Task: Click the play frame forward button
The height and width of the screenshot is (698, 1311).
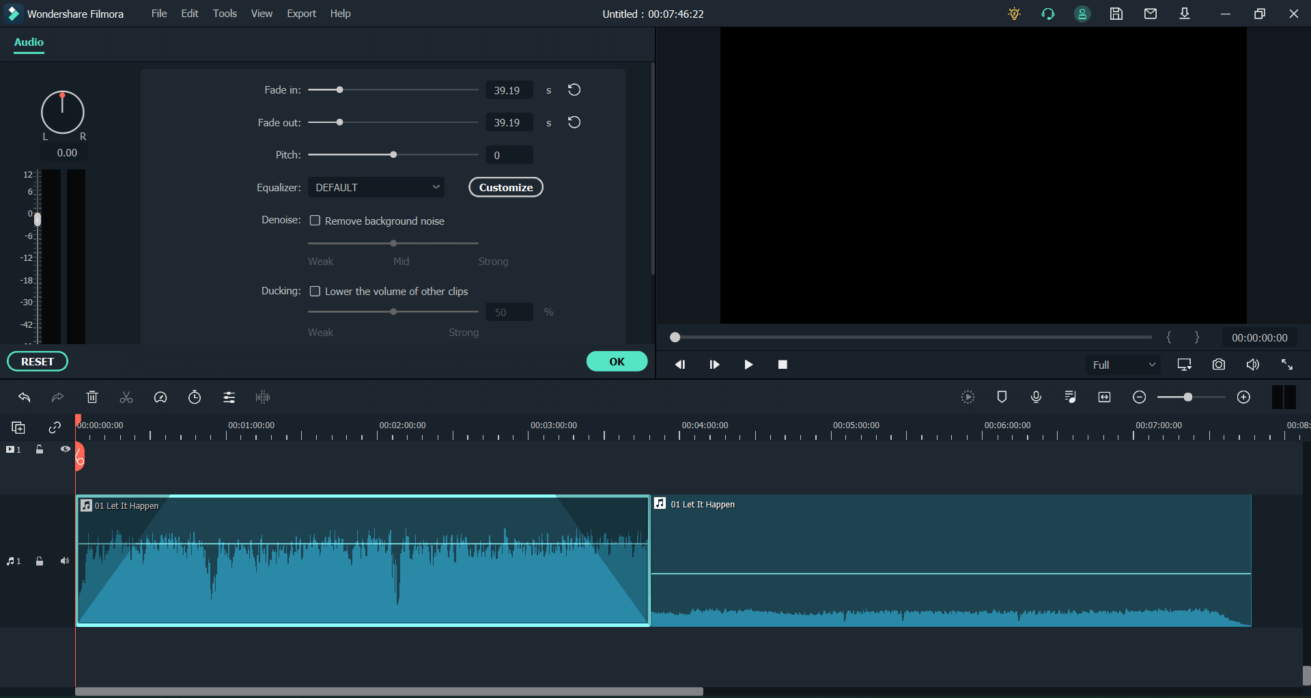Action: pyautogui.click(x=714, y=365)
